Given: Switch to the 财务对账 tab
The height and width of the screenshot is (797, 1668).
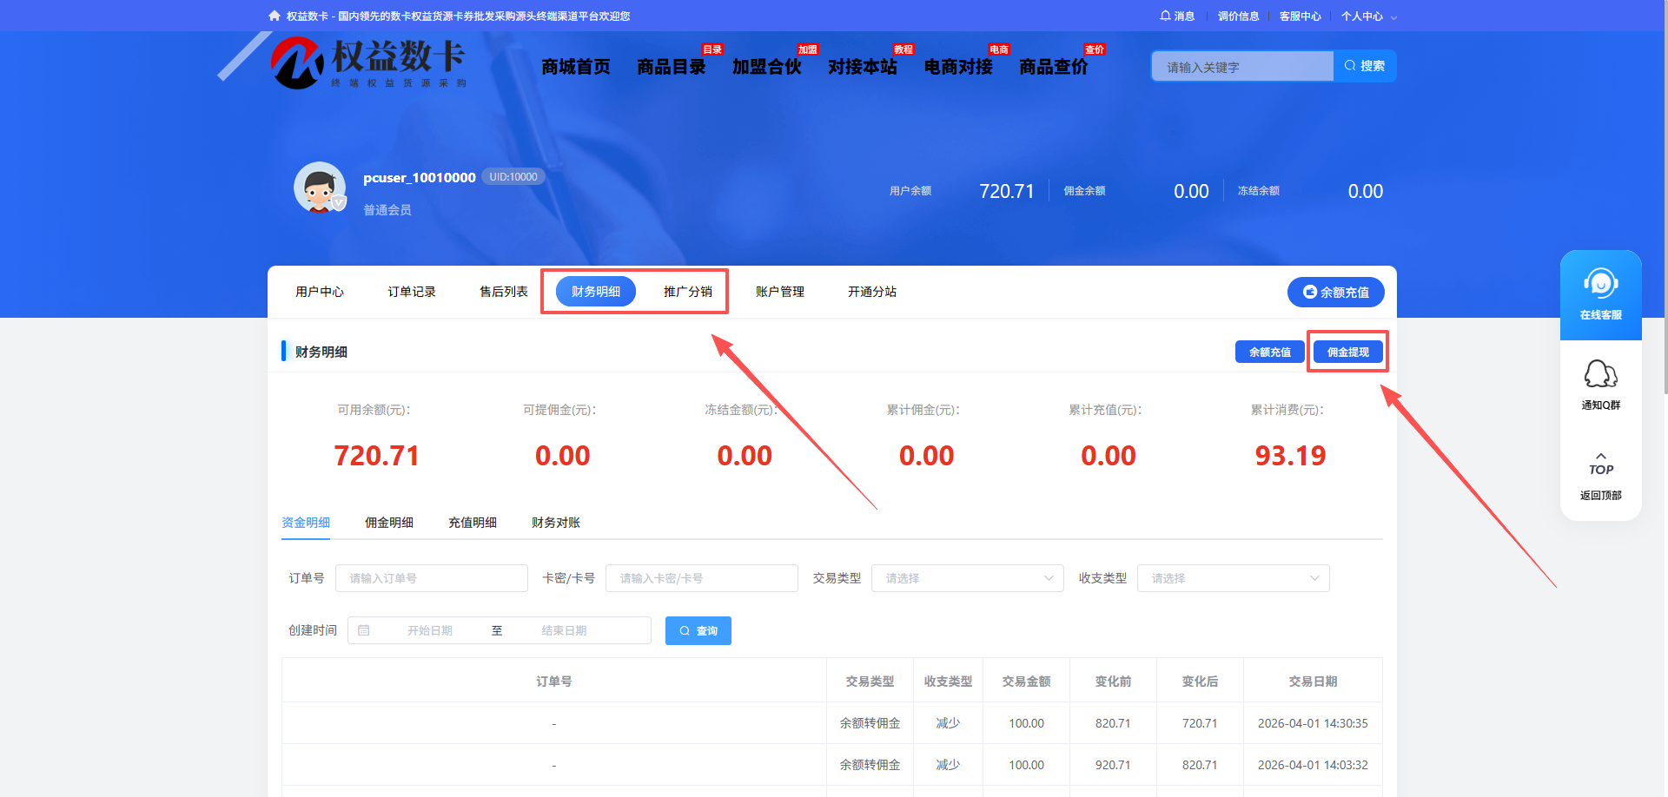Looking at the screenshot, I should click(555, 522).
